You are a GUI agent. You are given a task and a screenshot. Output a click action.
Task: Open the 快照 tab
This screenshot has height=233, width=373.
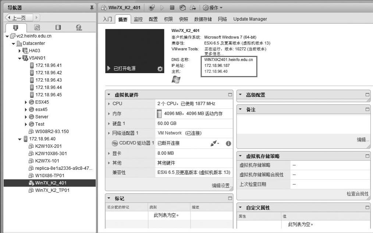point(183,19)
